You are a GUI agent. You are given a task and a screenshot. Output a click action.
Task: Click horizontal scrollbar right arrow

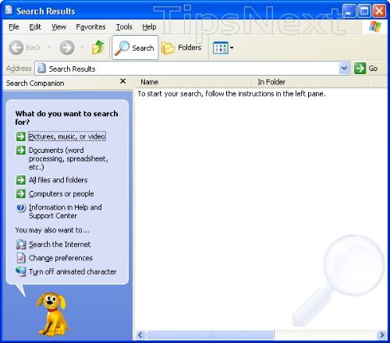382,334
